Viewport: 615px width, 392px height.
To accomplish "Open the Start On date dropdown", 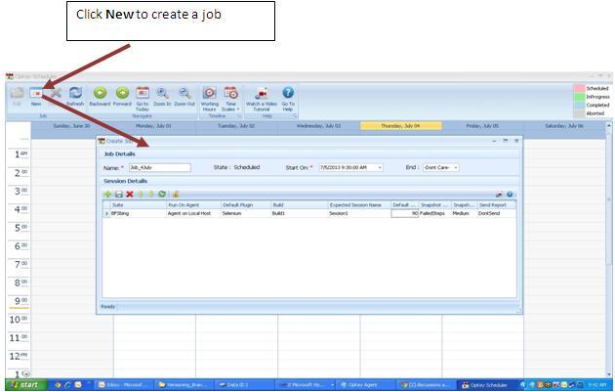I will pos(379,167).
